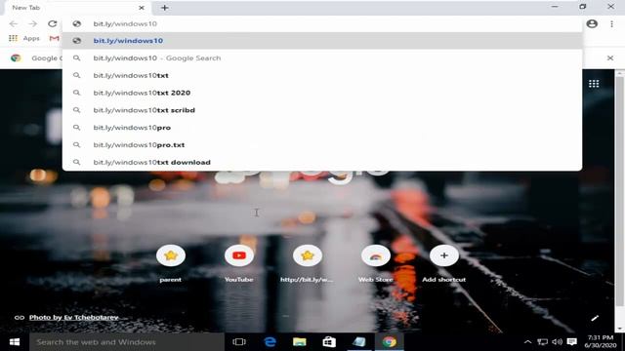
Task: Open the Google apps grid icon
Action: [x=594, y=84]
